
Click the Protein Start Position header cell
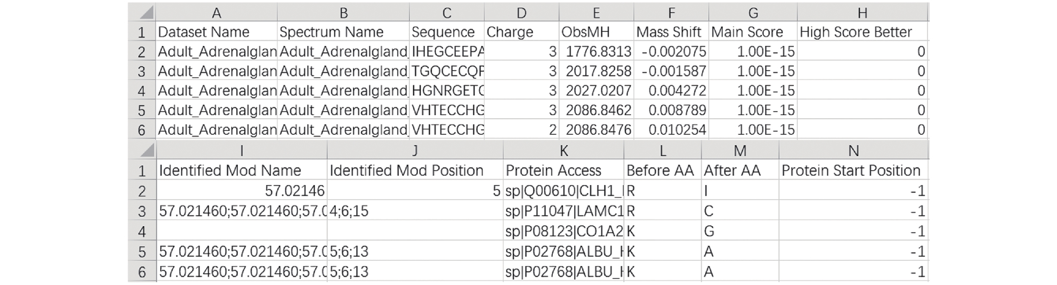854,170
